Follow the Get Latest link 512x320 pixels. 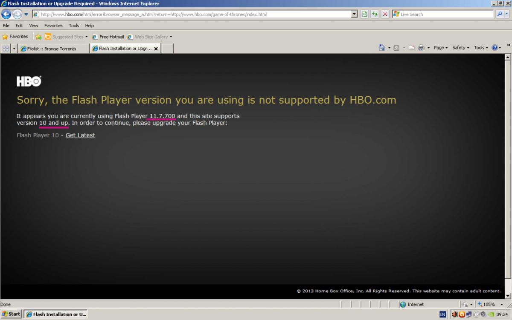coord(80,135)
